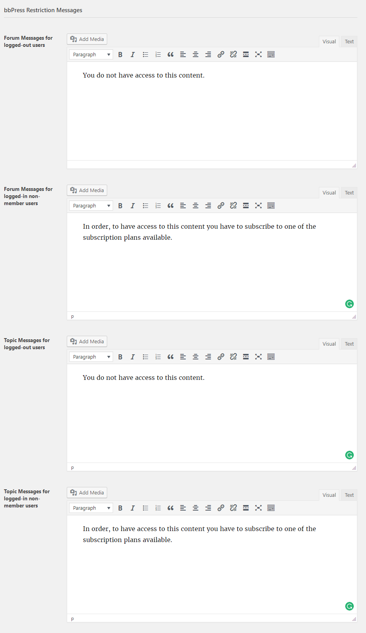Viewport: 366px width, 633px height.
Task: Open Grammarly icon in Forum non-member users editor
Action: (x=350, y=304)
